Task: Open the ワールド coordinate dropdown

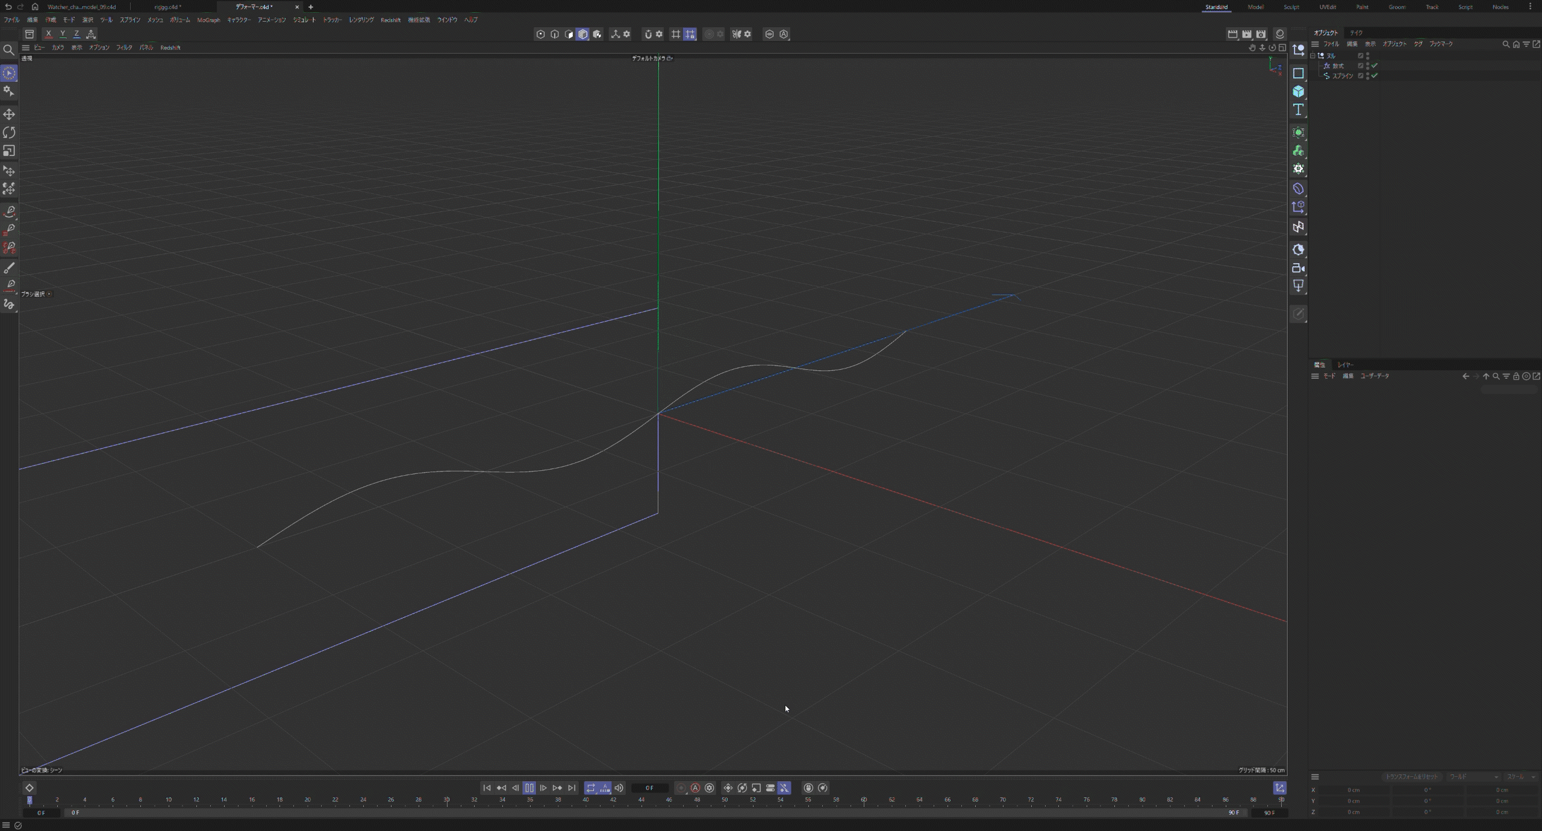Action: pyautogui.click(x=1473, y=777)
